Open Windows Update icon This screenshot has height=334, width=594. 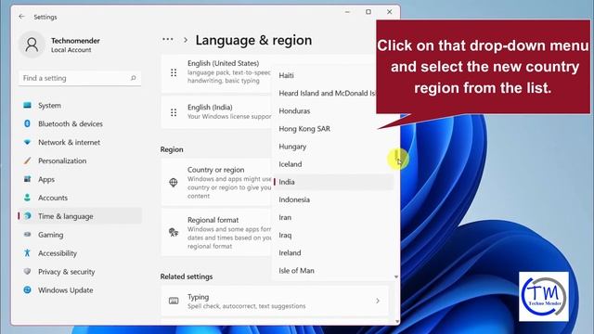point(27,290)
